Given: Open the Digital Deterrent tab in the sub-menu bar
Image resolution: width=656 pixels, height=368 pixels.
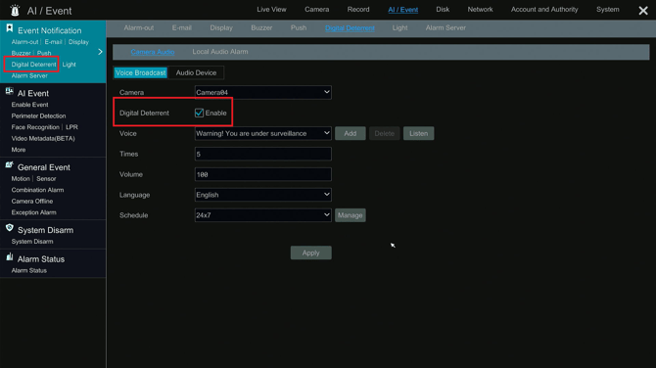Looking at the screenshot, I should [350, 28].
